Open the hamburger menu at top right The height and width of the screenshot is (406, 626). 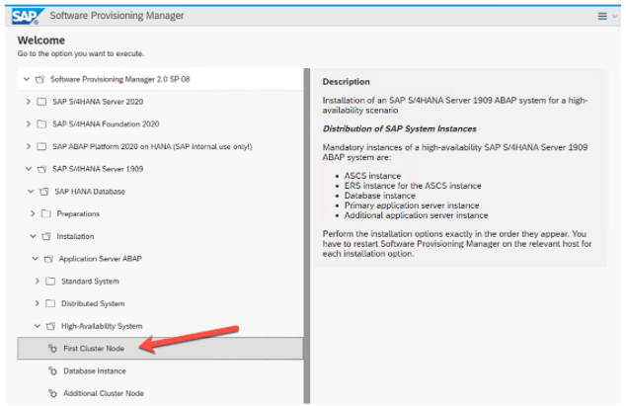point(602,16)
